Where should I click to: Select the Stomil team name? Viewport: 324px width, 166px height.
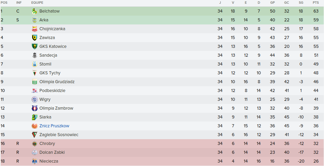(x=45, y=64)
